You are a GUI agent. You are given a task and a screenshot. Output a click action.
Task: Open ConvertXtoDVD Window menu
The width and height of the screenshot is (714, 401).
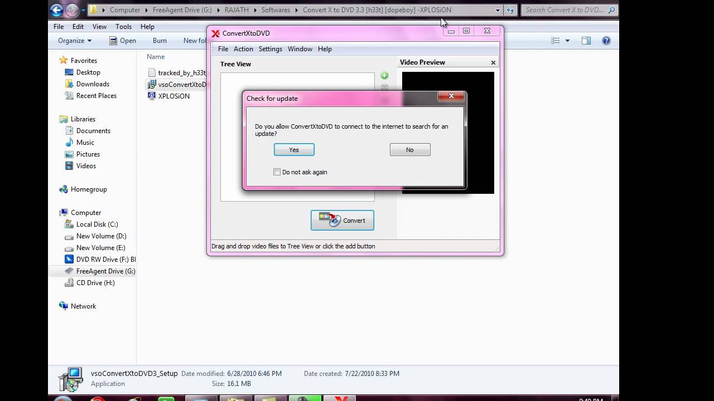point(300,49)
